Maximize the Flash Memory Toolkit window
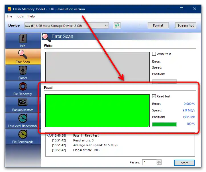 pos(181,9)
